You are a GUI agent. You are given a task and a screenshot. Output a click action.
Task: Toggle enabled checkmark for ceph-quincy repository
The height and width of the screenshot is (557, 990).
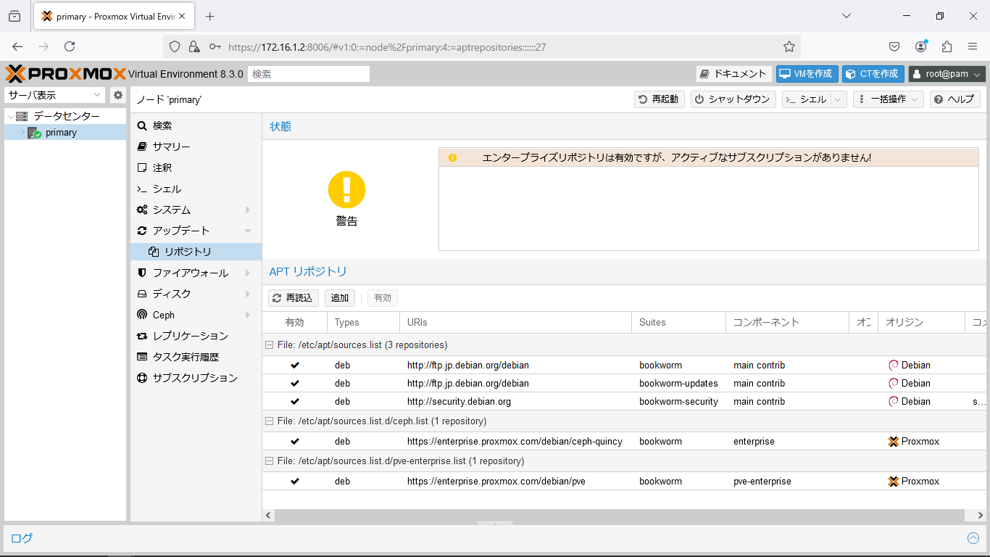[x=295, y=441]
